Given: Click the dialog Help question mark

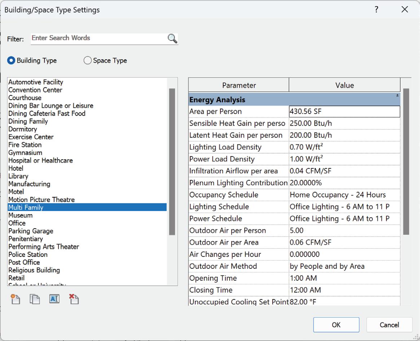Looking at the screenshot, I should point(376,10).
